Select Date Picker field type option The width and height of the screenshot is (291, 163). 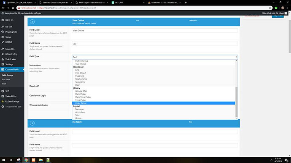coord(81,94)
